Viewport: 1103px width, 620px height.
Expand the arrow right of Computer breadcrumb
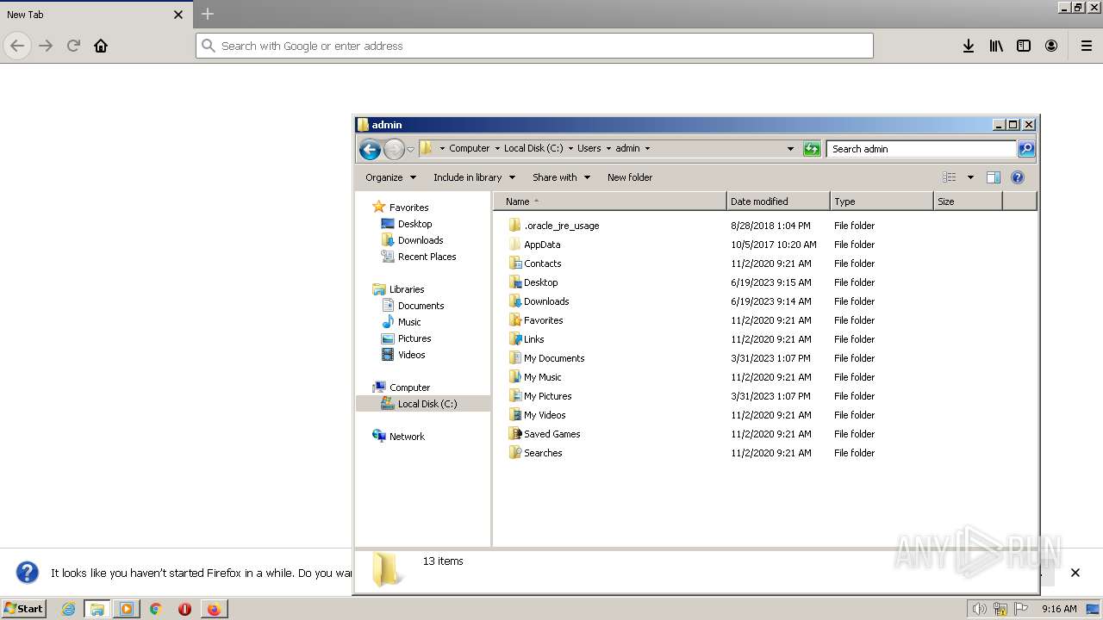pos(497,148)
